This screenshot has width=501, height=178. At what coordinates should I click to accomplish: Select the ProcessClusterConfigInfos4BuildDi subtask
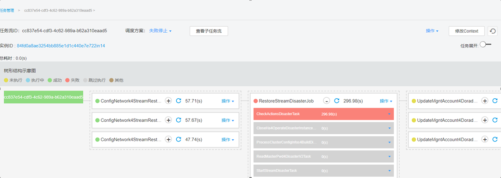324,142
